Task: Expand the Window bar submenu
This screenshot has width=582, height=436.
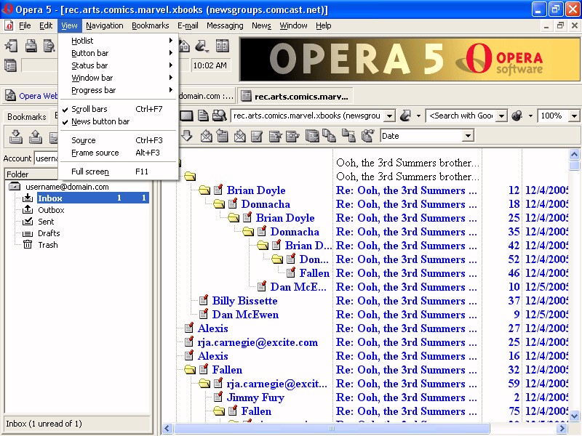Action: [x=119, y=78]
